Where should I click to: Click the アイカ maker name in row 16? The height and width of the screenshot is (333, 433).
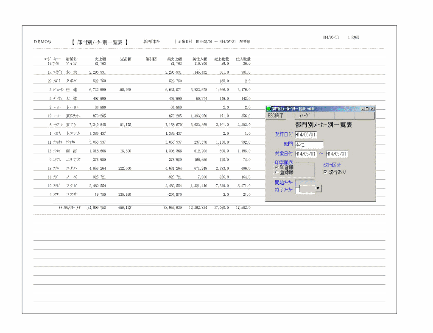[x=71, y=64]
